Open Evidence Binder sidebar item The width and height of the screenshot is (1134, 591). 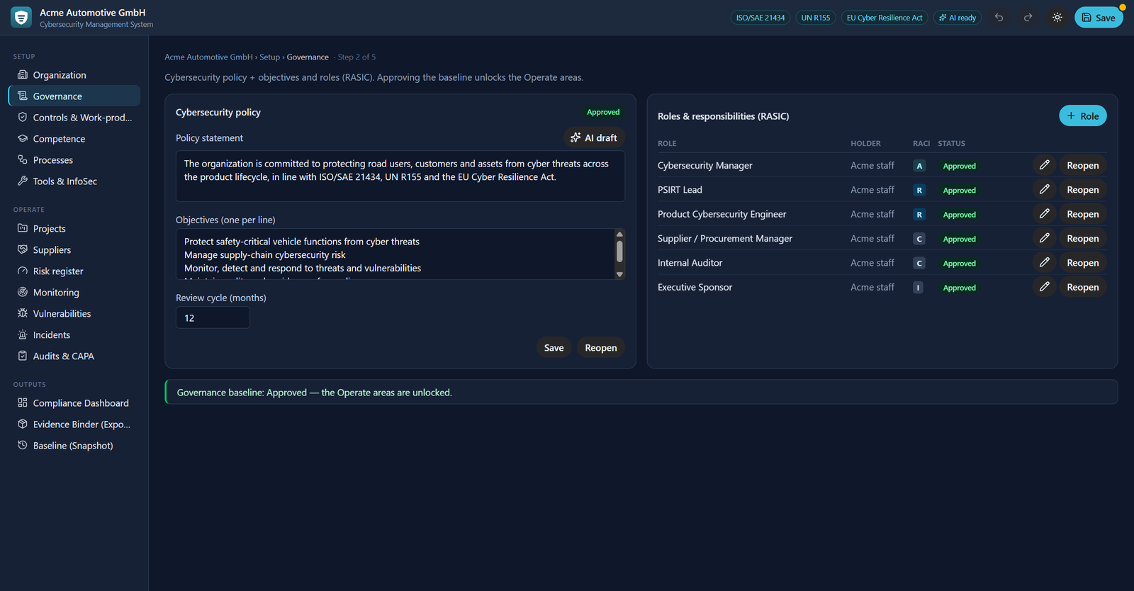tap(74, 424)
